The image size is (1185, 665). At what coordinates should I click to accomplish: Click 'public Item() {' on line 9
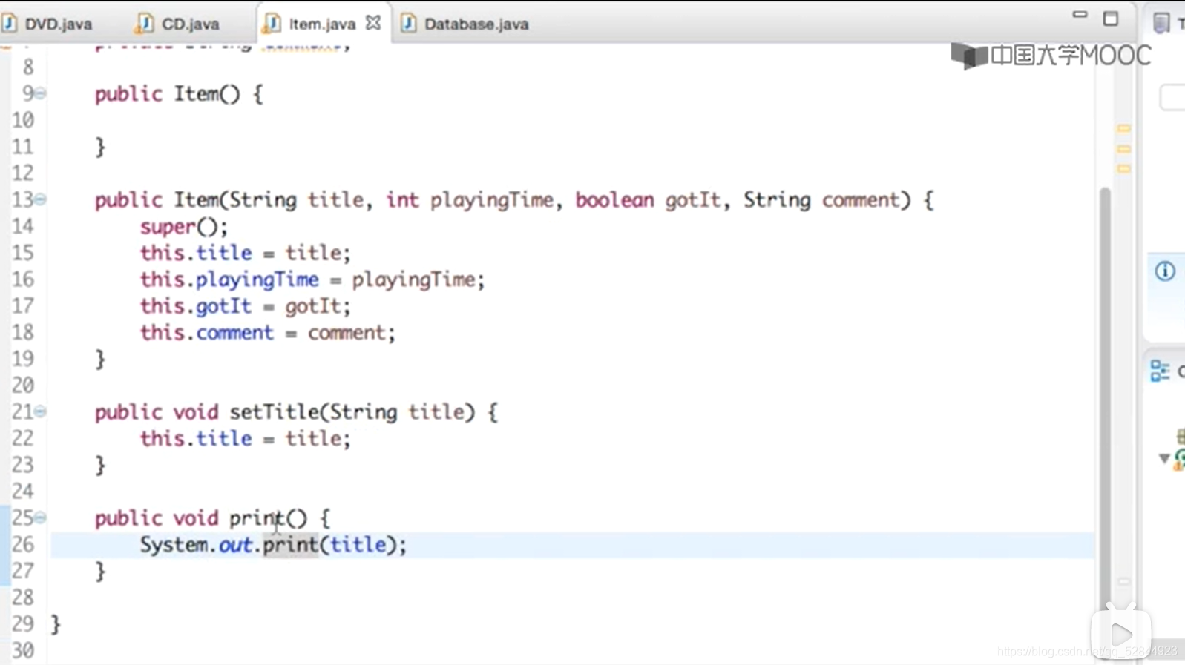point(179,94)
